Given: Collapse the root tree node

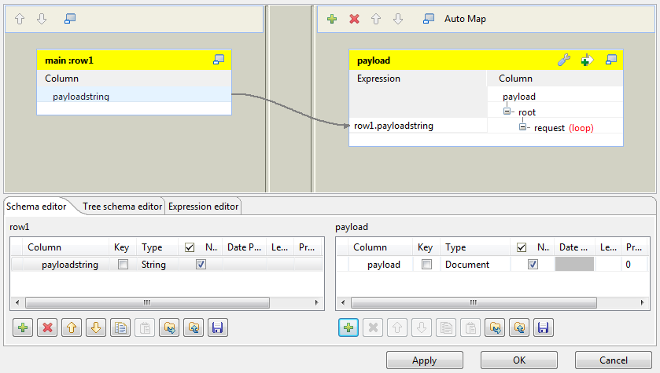Looking at the screenshot, I should tap(507, 112).
